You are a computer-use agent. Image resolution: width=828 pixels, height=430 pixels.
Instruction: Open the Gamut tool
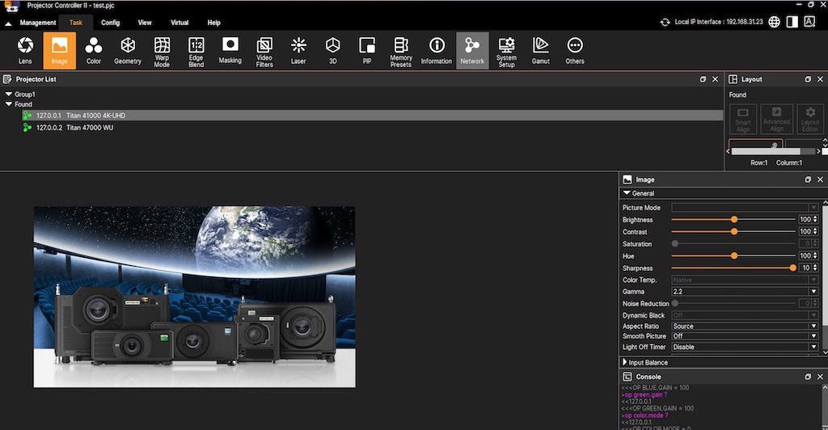[x=540, y=50]
